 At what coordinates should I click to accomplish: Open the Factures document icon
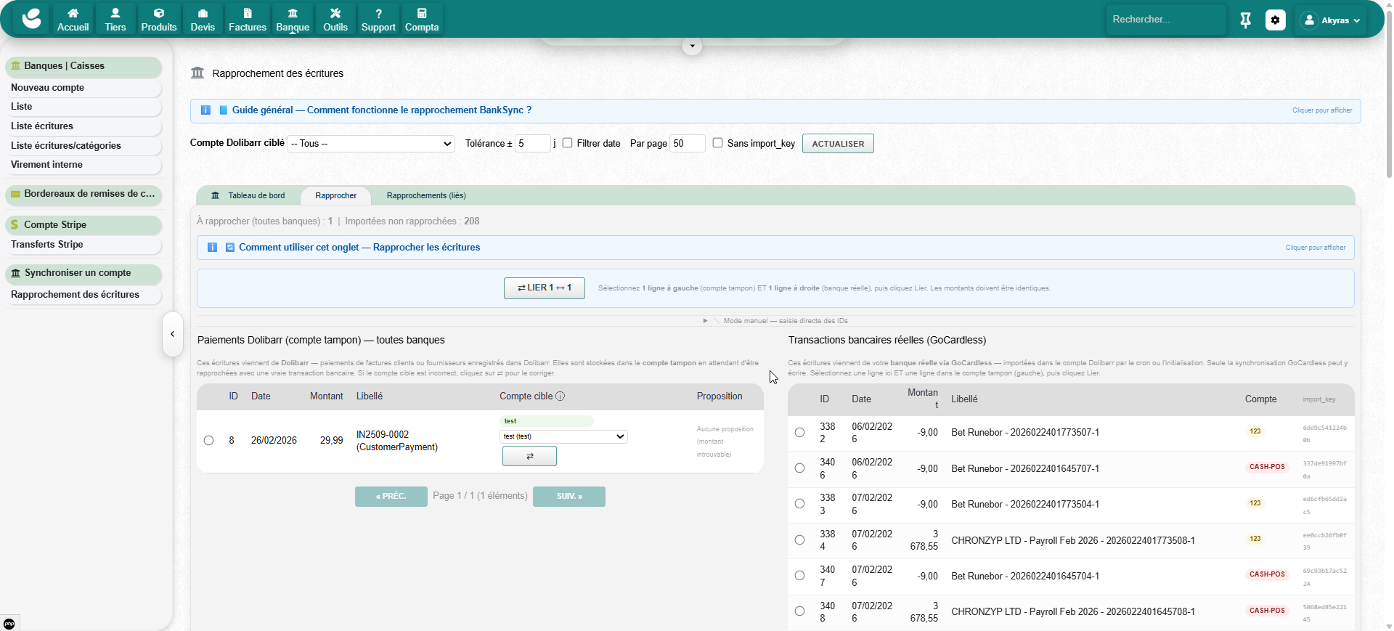tap(247, 14)
